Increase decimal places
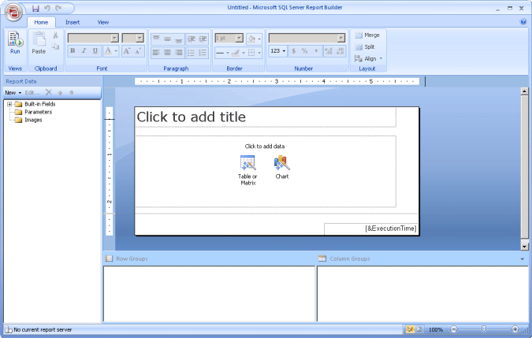This screenshot has width=532, height=338. pos(329,51)
